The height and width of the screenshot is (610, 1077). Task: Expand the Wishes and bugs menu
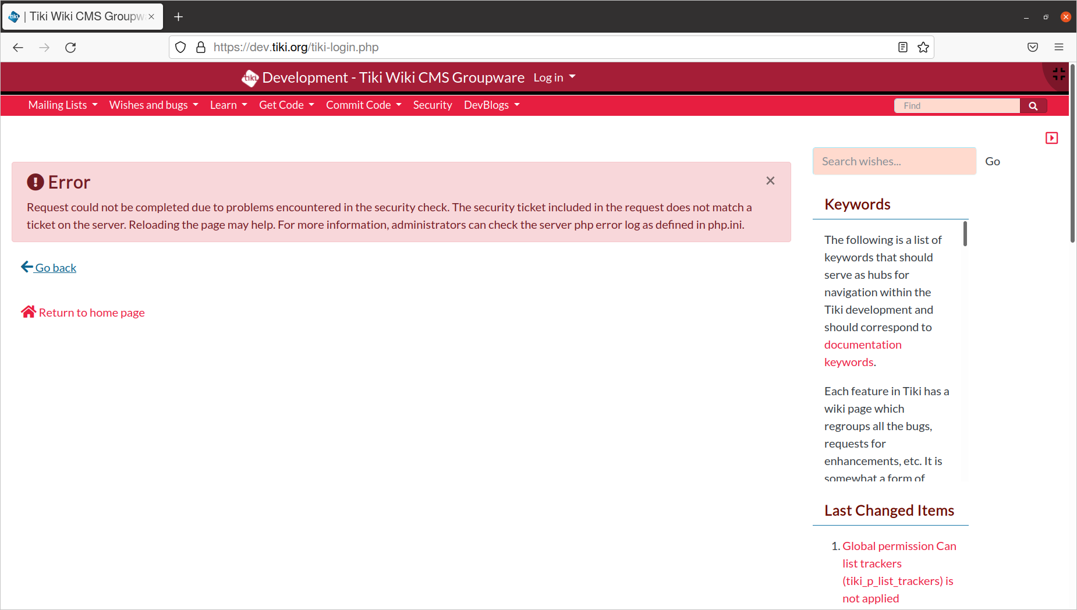point(154,105)
